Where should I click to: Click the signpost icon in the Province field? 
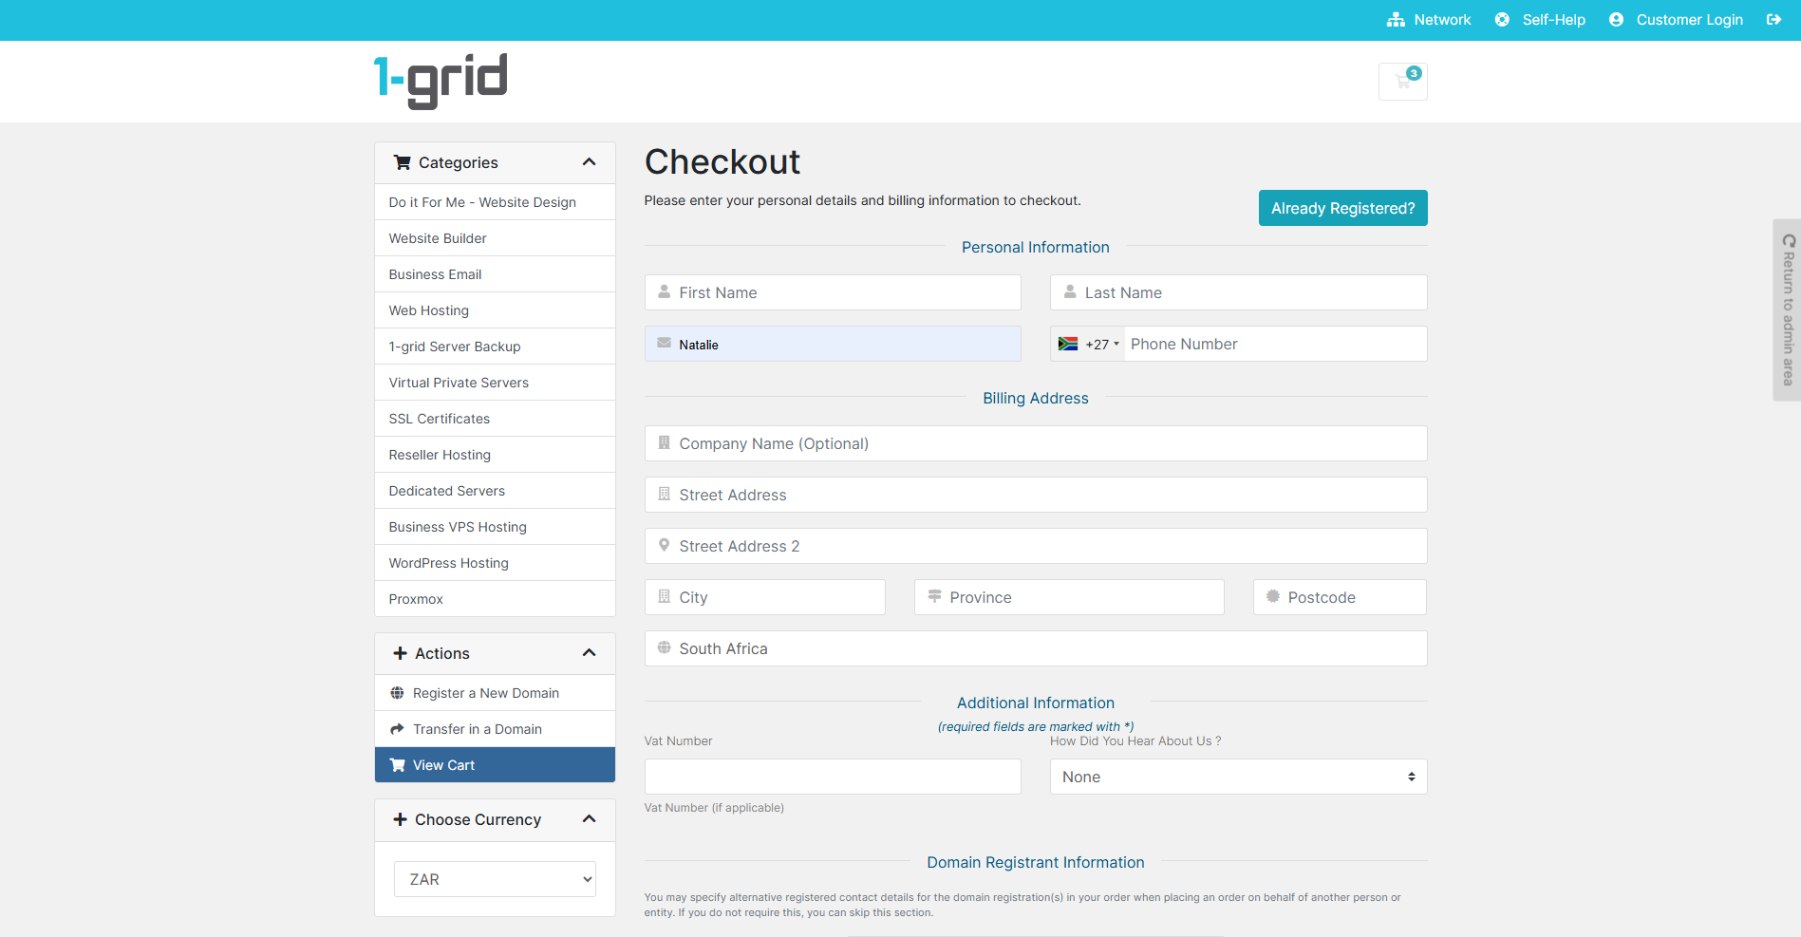click(934, 596)
